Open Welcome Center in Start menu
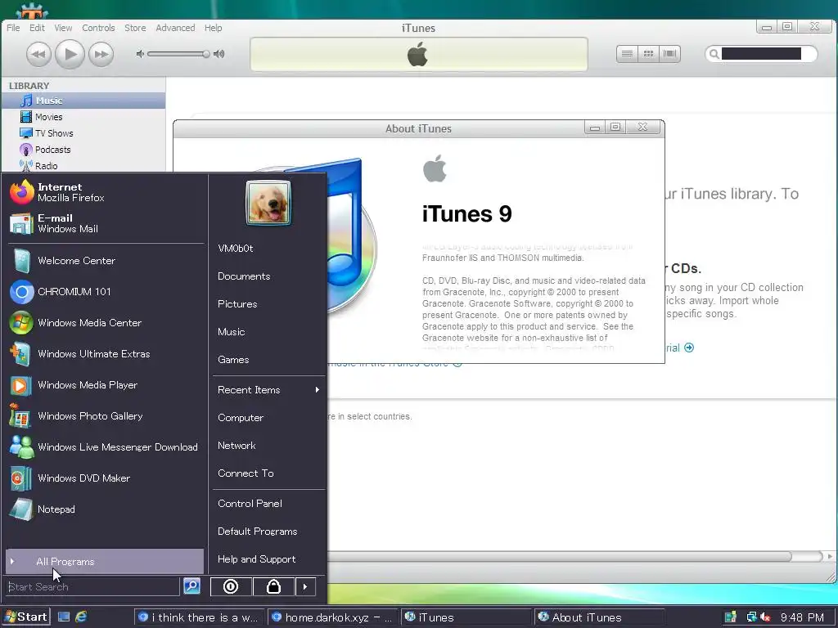 click(x=106, y=261)
